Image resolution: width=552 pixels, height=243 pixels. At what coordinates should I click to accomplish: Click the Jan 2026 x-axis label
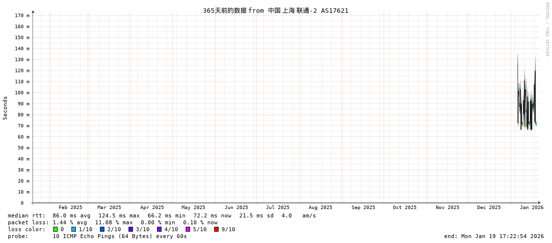(531, 208)
